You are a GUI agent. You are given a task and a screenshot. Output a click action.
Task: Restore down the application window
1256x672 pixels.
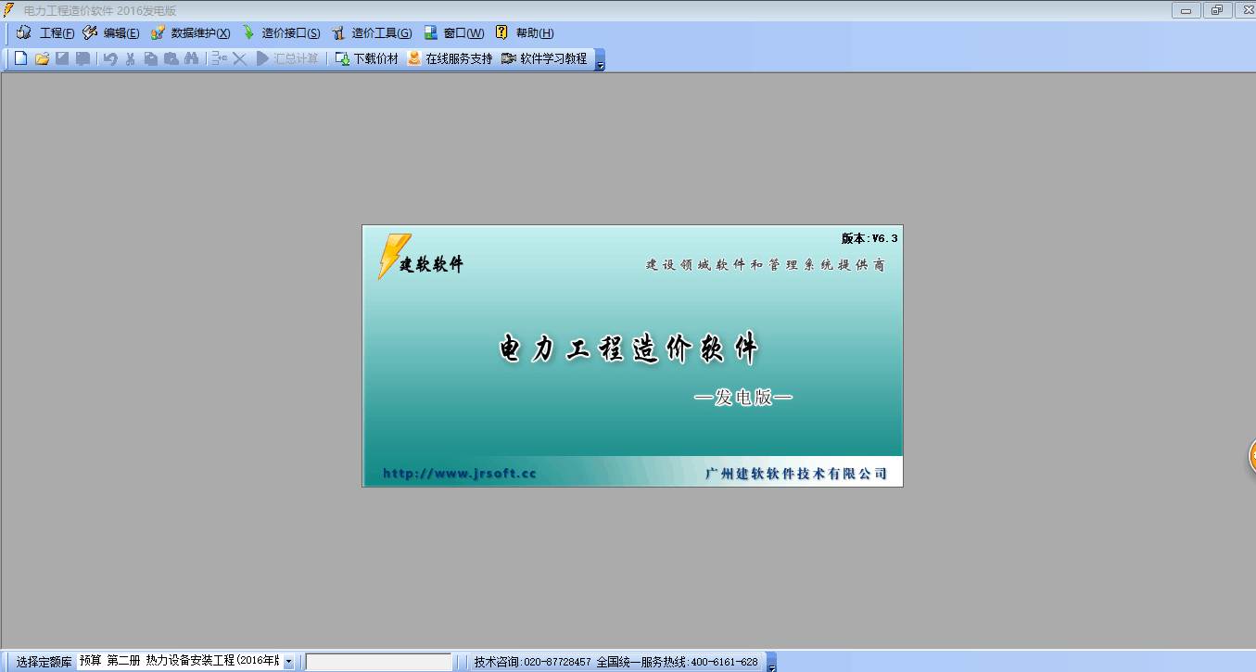click(x=1217, y=10)
